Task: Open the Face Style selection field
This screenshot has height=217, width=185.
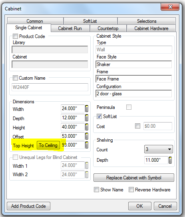Action: coord(133,64)
